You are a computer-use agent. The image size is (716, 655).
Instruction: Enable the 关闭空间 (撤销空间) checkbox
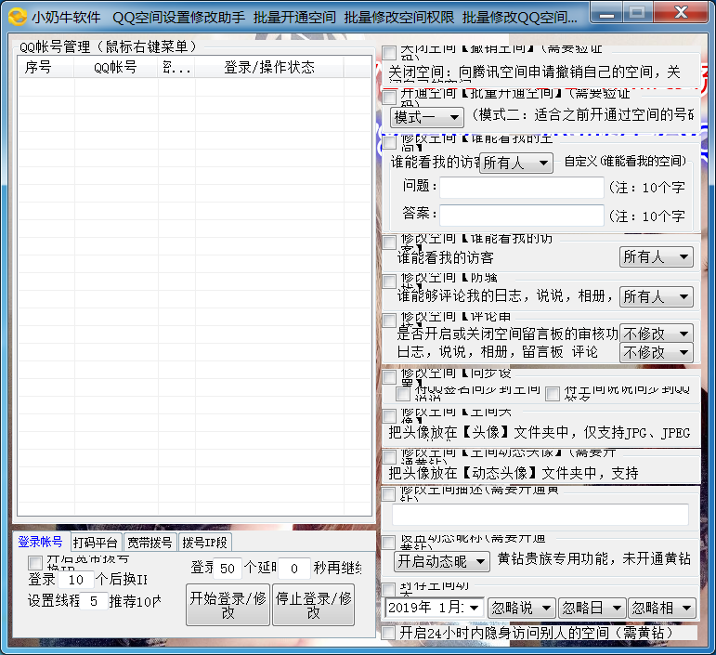click(x=389, y=53)
